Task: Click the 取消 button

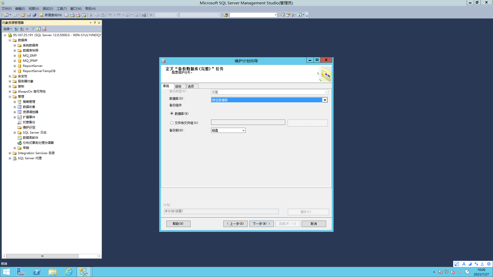Action: point(314,224)
